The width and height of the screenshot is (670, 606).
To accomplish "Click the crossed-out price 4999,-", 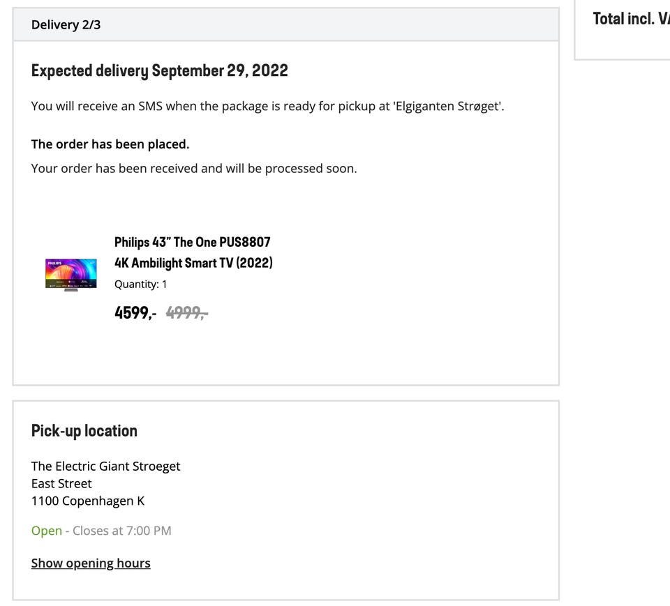I will (x=187, y=313).
